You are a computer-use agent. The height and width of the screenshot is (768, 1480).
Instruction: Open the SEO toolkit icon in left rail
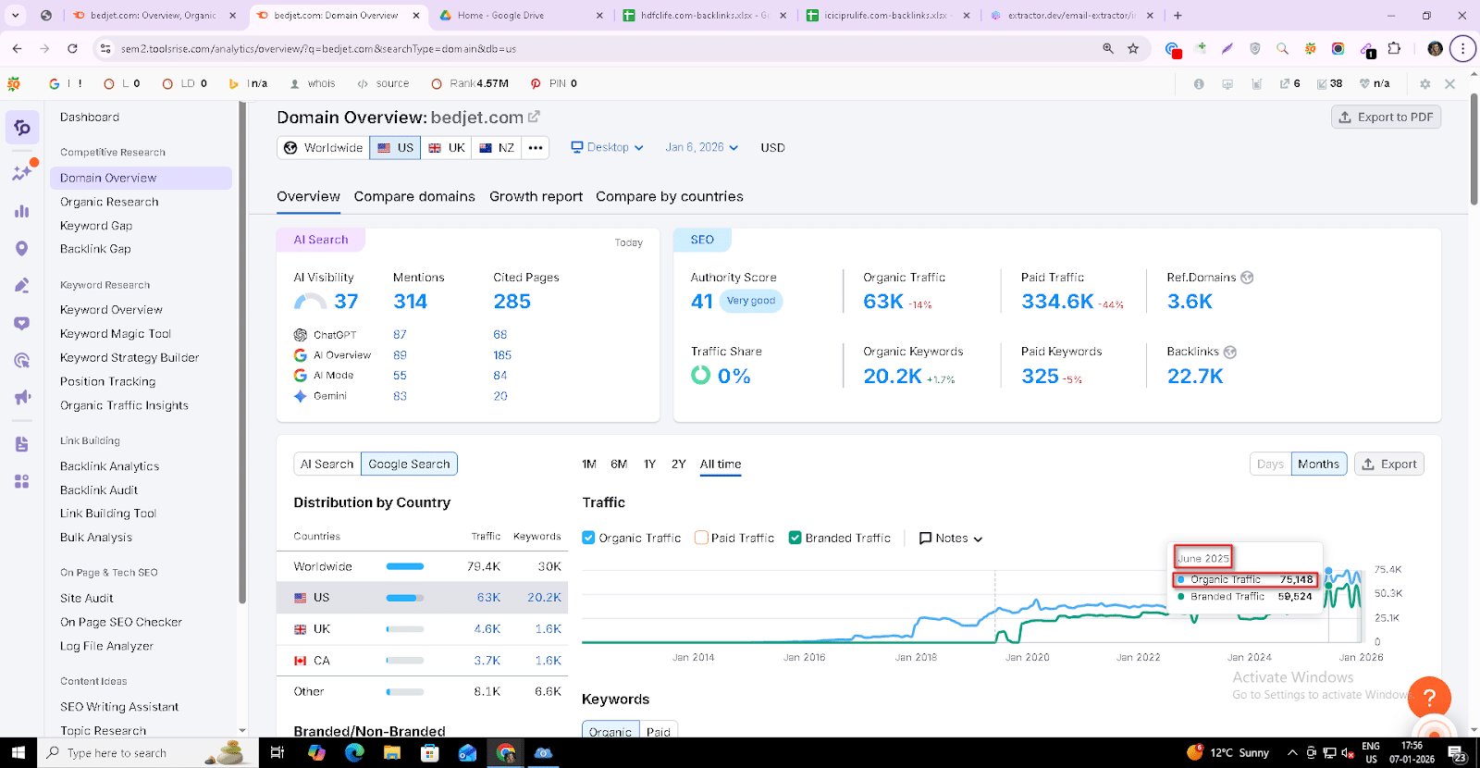[x=22, y=128]
